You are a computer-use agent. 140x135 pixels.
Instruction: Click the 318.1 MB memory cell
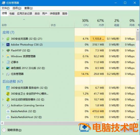click(x=97, y=44)
